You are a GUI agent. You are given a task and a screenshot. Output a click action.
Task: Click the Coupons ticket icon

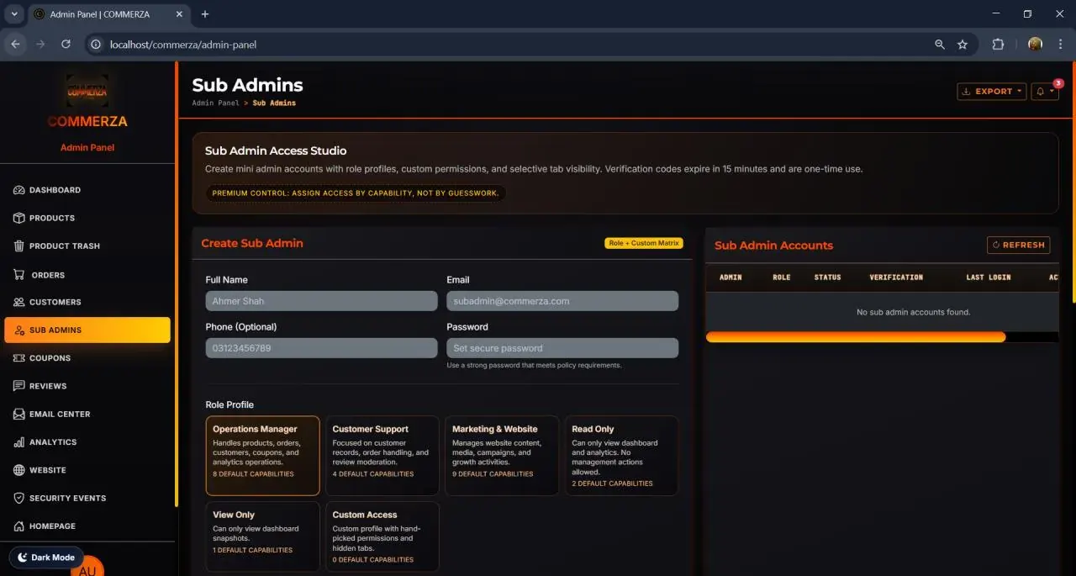(x=19, y=358)
